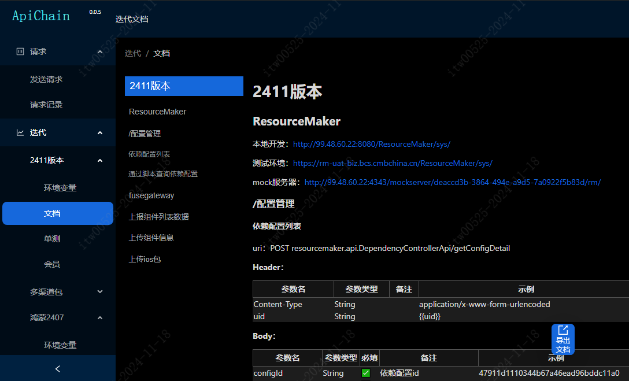Collapse the 迭代 menu section
Image resolution: width=629 pixels, height=381 pixels.
(99, 133)
